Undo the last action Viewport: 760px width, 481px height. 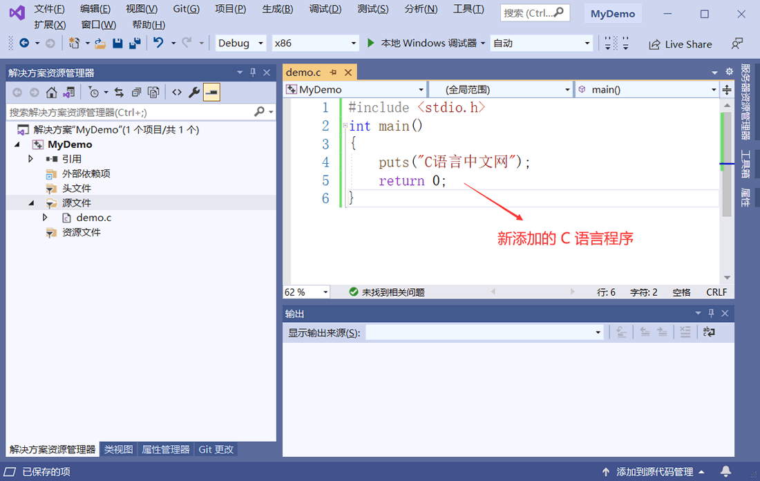coord(158,43)
